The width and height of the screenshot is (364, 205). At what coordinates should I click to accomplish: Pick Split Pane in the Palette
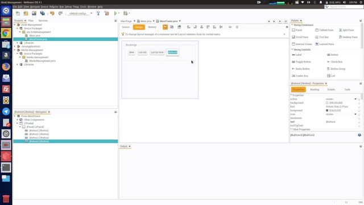(x=346, y=30)
